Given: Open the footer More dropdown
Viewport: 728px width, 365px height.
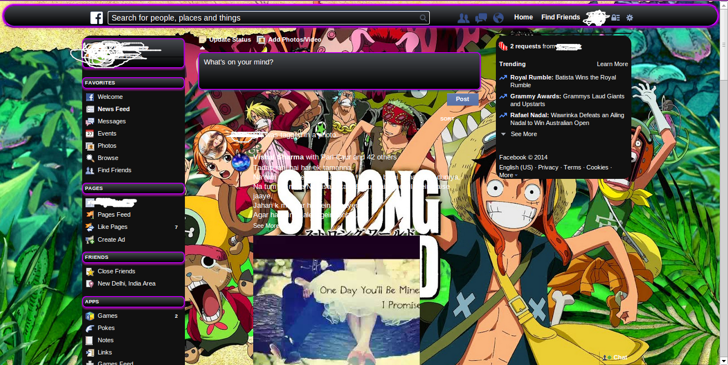Looking at the screenshot, I should [508, 175].
